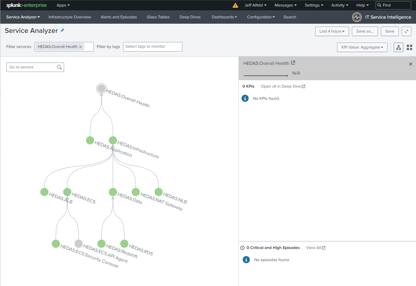Switch to tile grid view
The height and width of the screenshot is (286, 416).
pyautogui.click(x=409, y=47)
